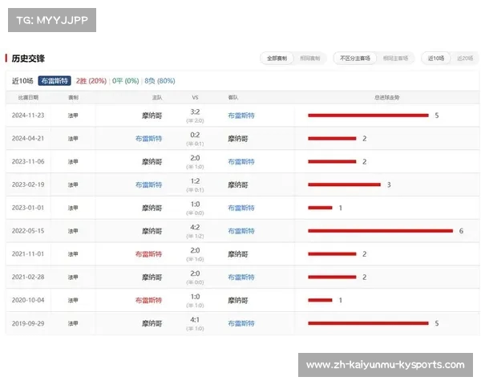481x385 pixels.
Task: Click the date 2024-11-23
Action: coord(28,115)
